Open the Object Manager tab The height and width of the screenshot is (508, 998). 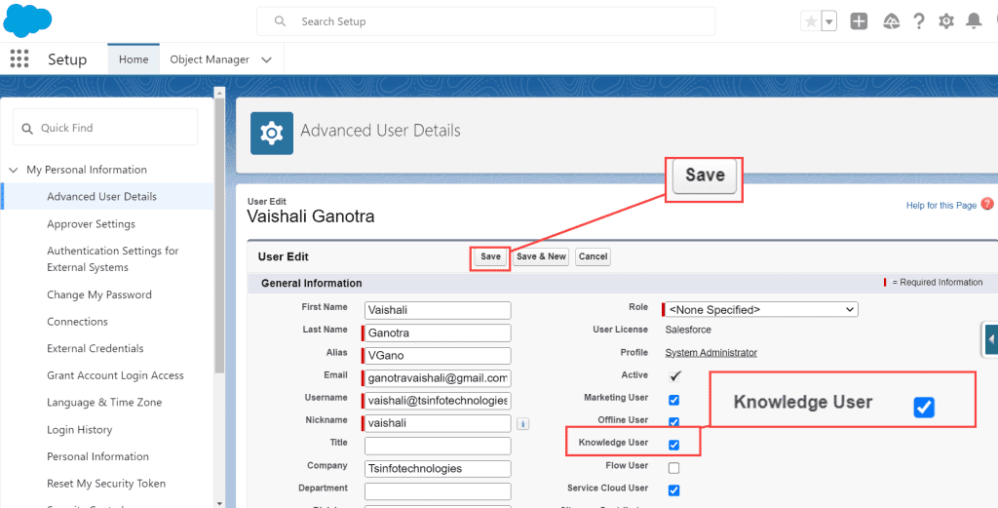[x=210, y=59]
